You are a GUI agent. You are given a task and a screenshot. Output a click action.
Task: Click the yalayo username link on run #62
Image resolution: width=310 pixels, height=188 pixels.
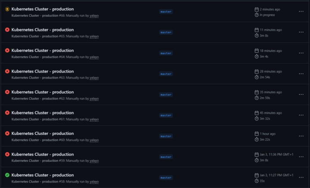(x=94, y=98)
